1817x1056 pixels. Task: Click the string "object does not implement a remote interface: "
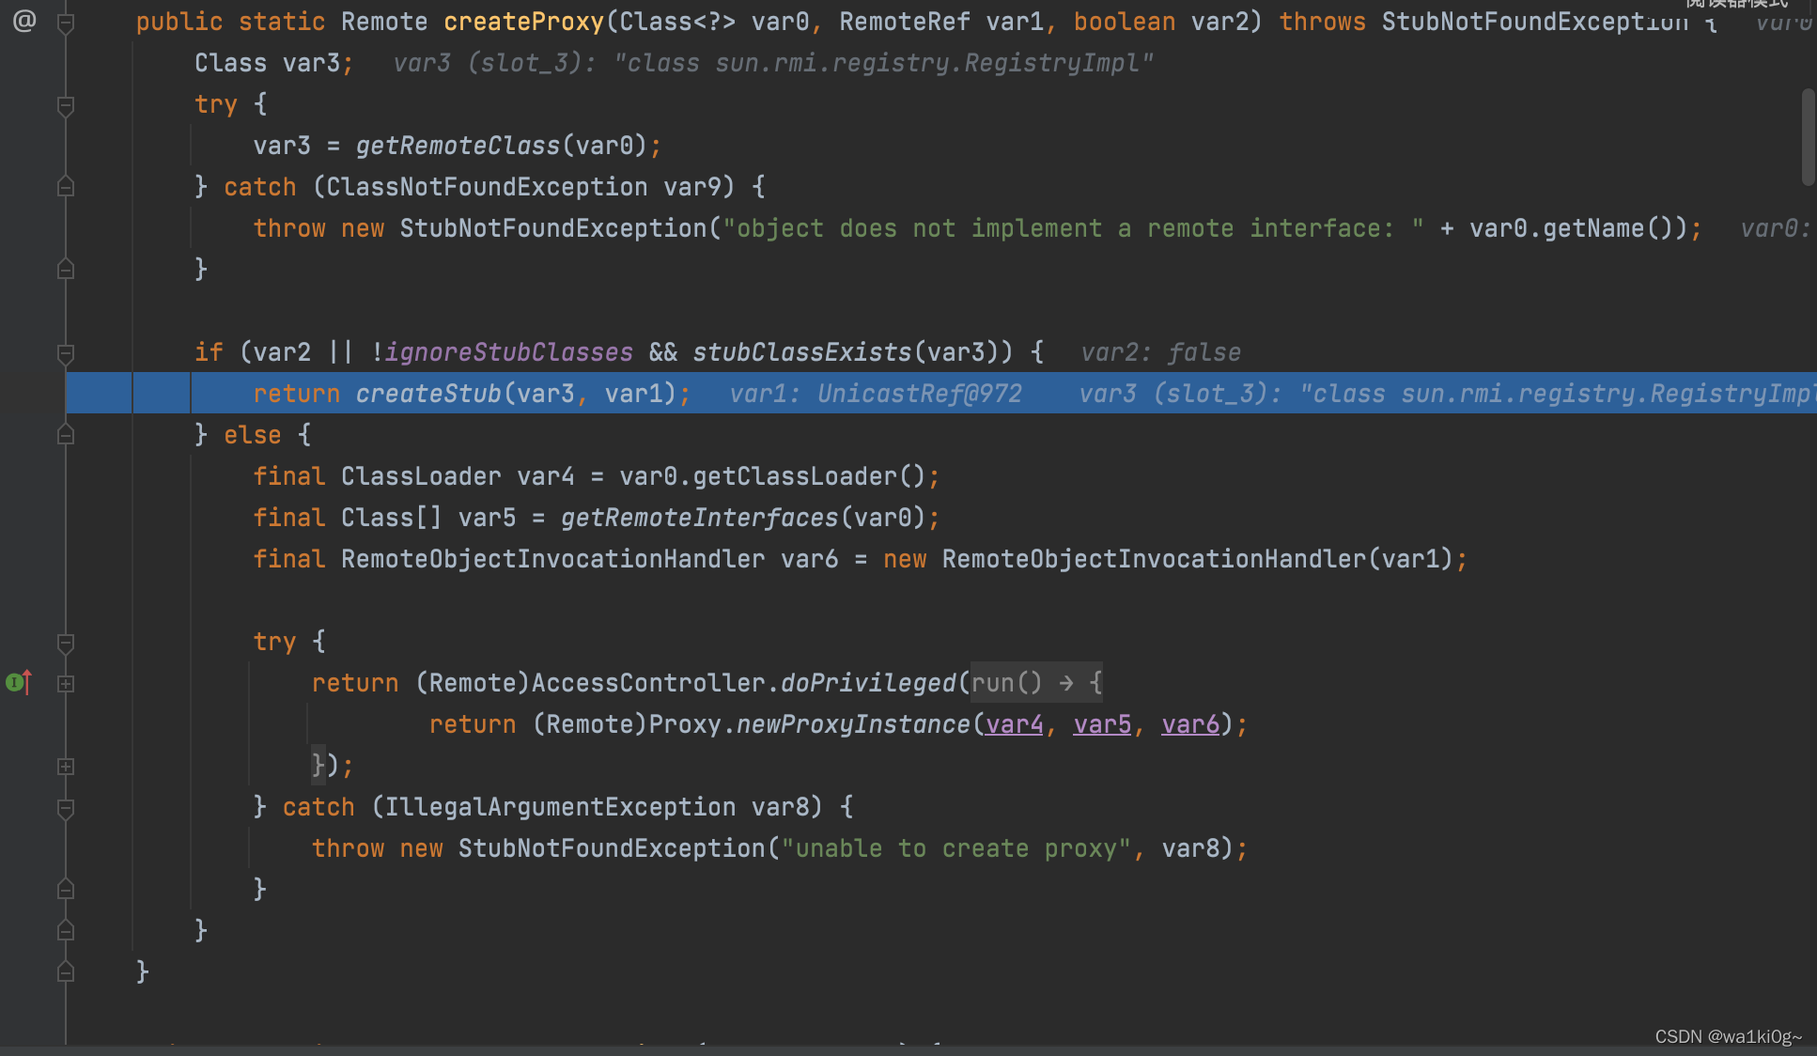click(x=1073, y=228)
